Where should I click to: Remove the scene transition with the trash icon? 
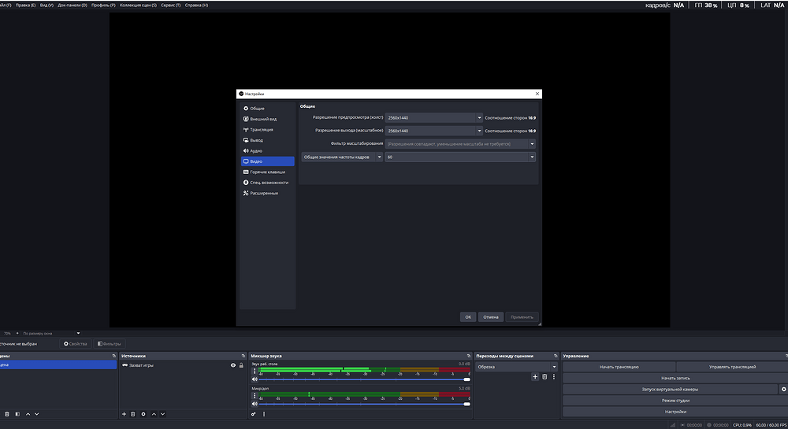(x=545, y=377)
